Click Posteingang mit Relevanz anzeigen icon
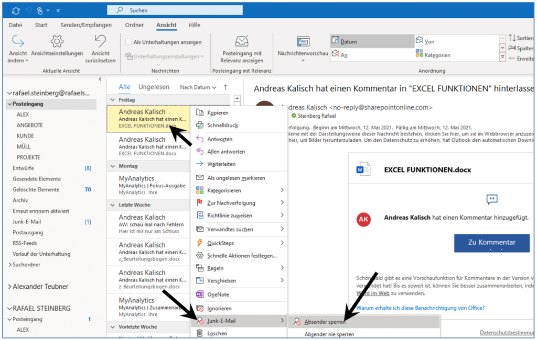Image resolution: width=537 pixels, height=340 pixels. (x=242, y=41)
